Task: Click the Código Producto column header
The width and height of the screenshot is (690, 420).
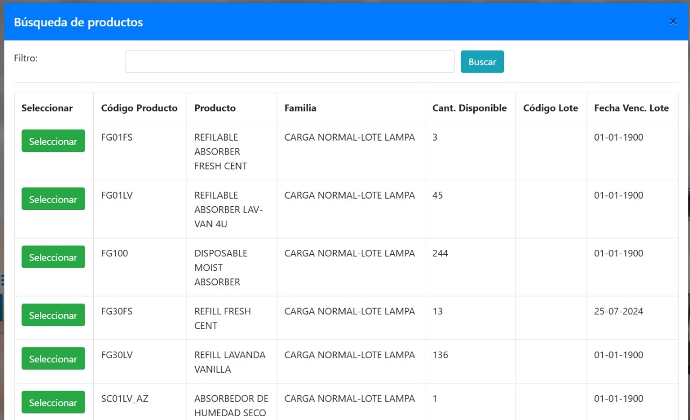Action: point(139,108)
